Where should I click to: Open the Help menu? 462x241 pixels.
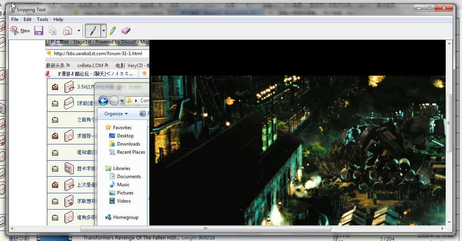[x=58, y=19]
